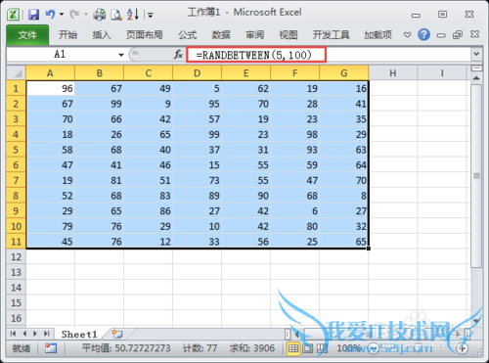Screen dimensions: 489x363
Task: Open the Redo history dropdown arrow
Action: (x=86, y=15)
